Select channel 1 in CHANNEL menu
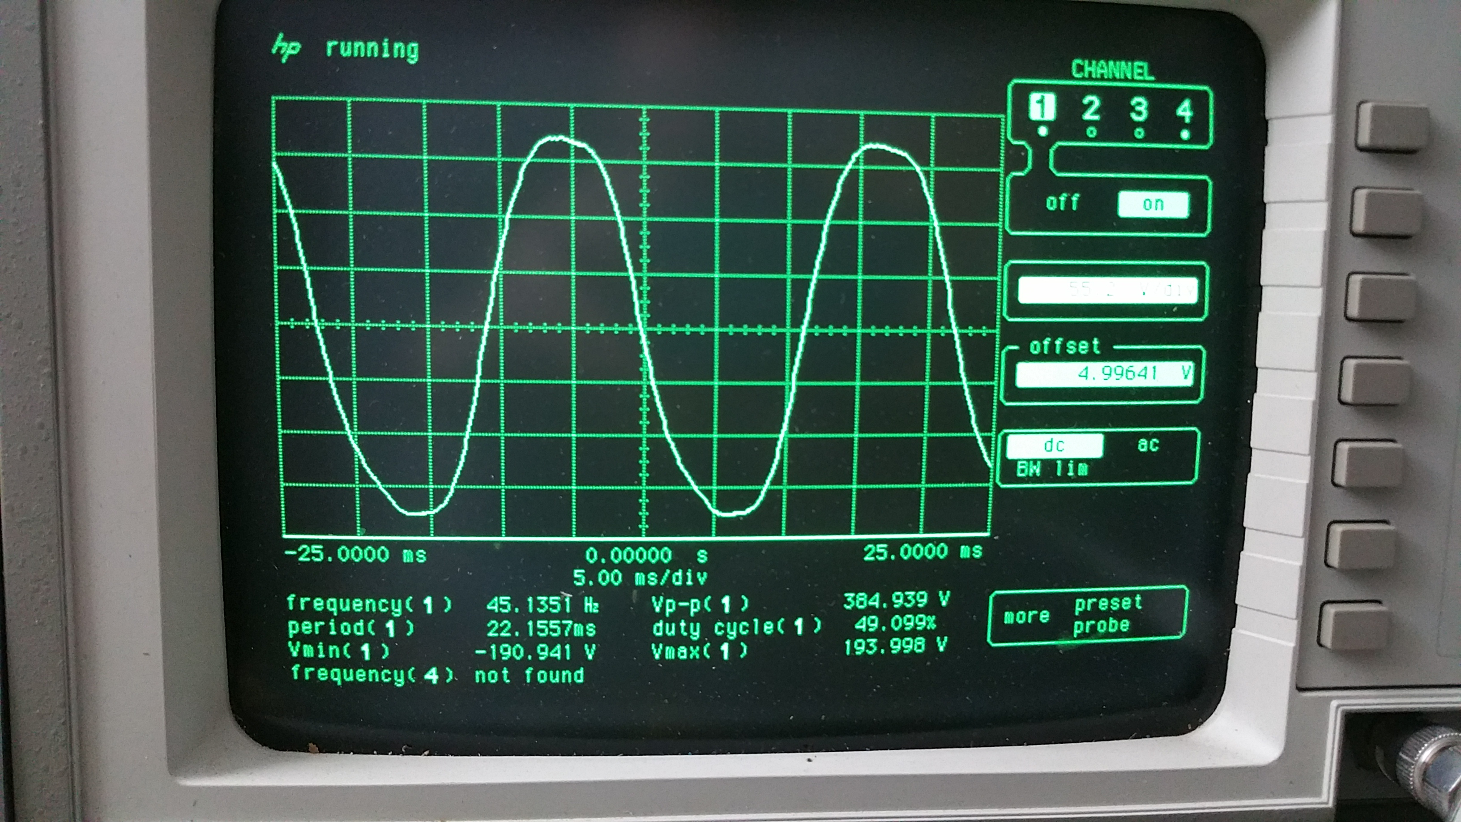 coord(1042,107)
